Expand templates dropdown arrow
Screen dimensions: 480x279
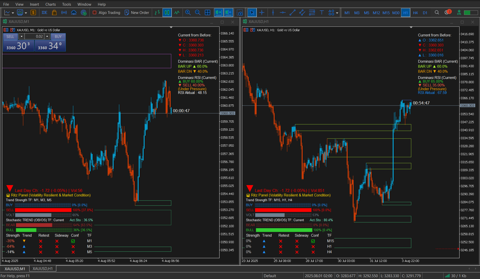click(26, 13)
